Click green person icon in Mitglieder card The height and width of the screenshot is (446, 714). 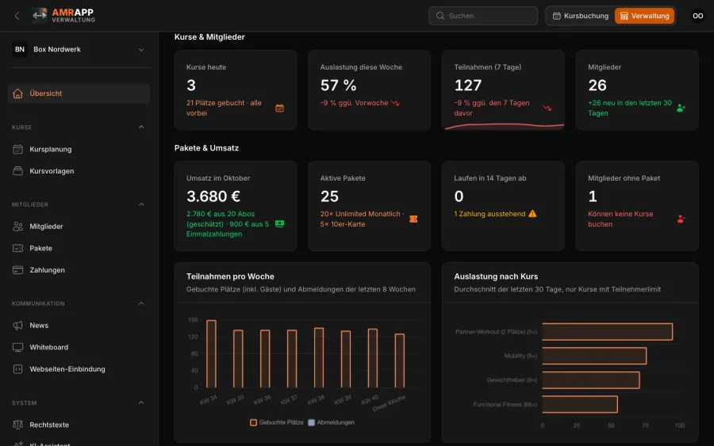pos(681,109)
